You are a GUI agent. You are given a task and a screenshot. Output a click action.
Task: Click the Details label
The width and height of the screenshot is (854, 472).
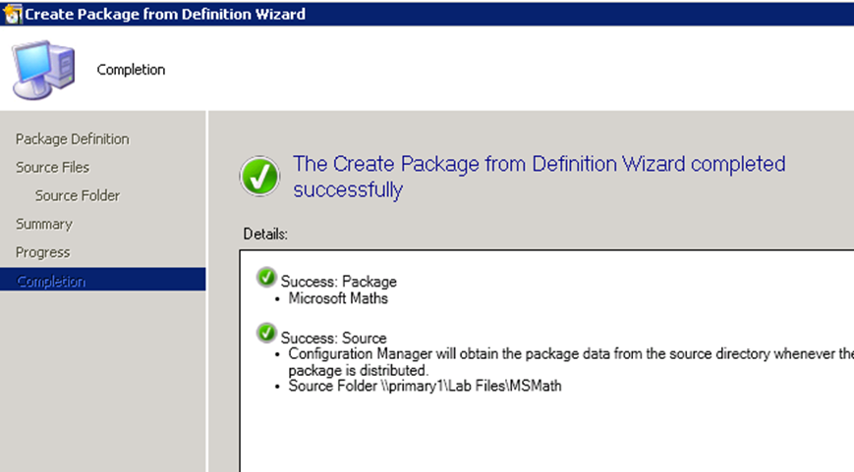point(265,234)
